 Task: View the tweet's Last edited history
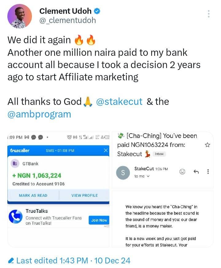click(69, 261)
